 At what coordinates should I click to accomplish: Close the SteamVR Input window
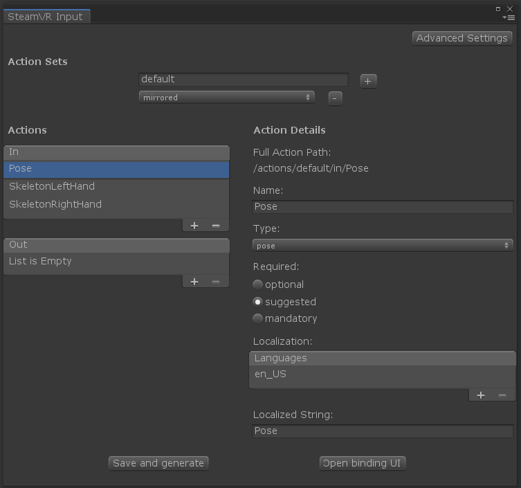coord(510,9)
